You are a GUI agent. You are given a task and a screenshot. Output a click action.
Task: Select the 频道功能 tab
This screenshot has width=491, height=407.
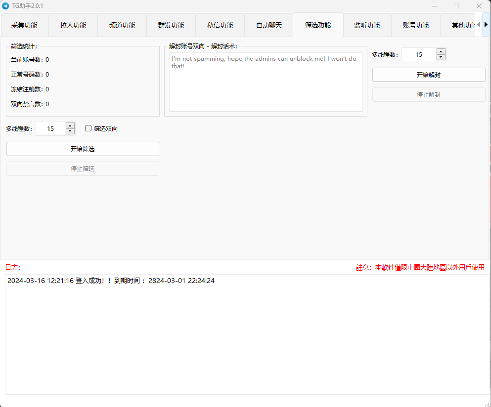click(122, 25)
